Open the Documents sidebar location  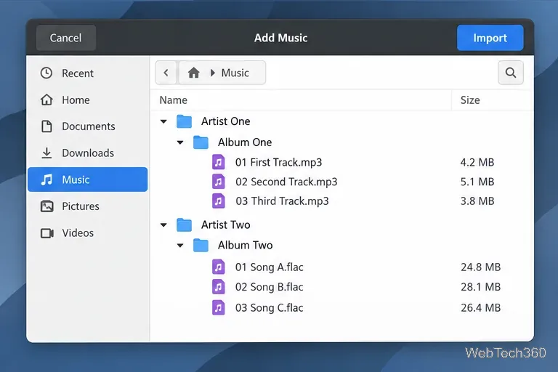87,126
